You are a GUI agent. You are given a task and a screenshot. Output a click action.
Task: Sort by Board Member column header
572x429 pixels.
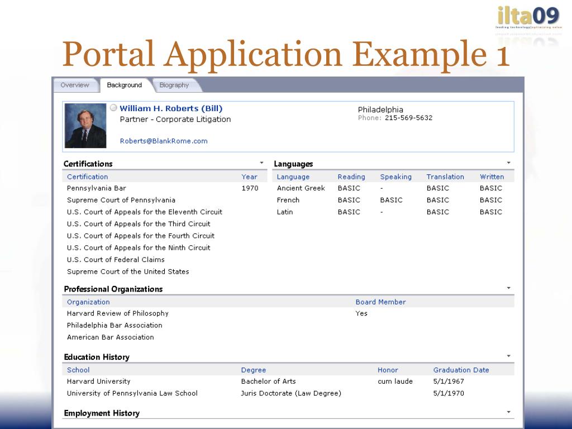(x=380, y=302)
